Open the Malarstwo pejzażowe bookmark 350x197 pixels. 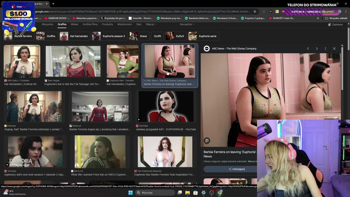(85, 18)
